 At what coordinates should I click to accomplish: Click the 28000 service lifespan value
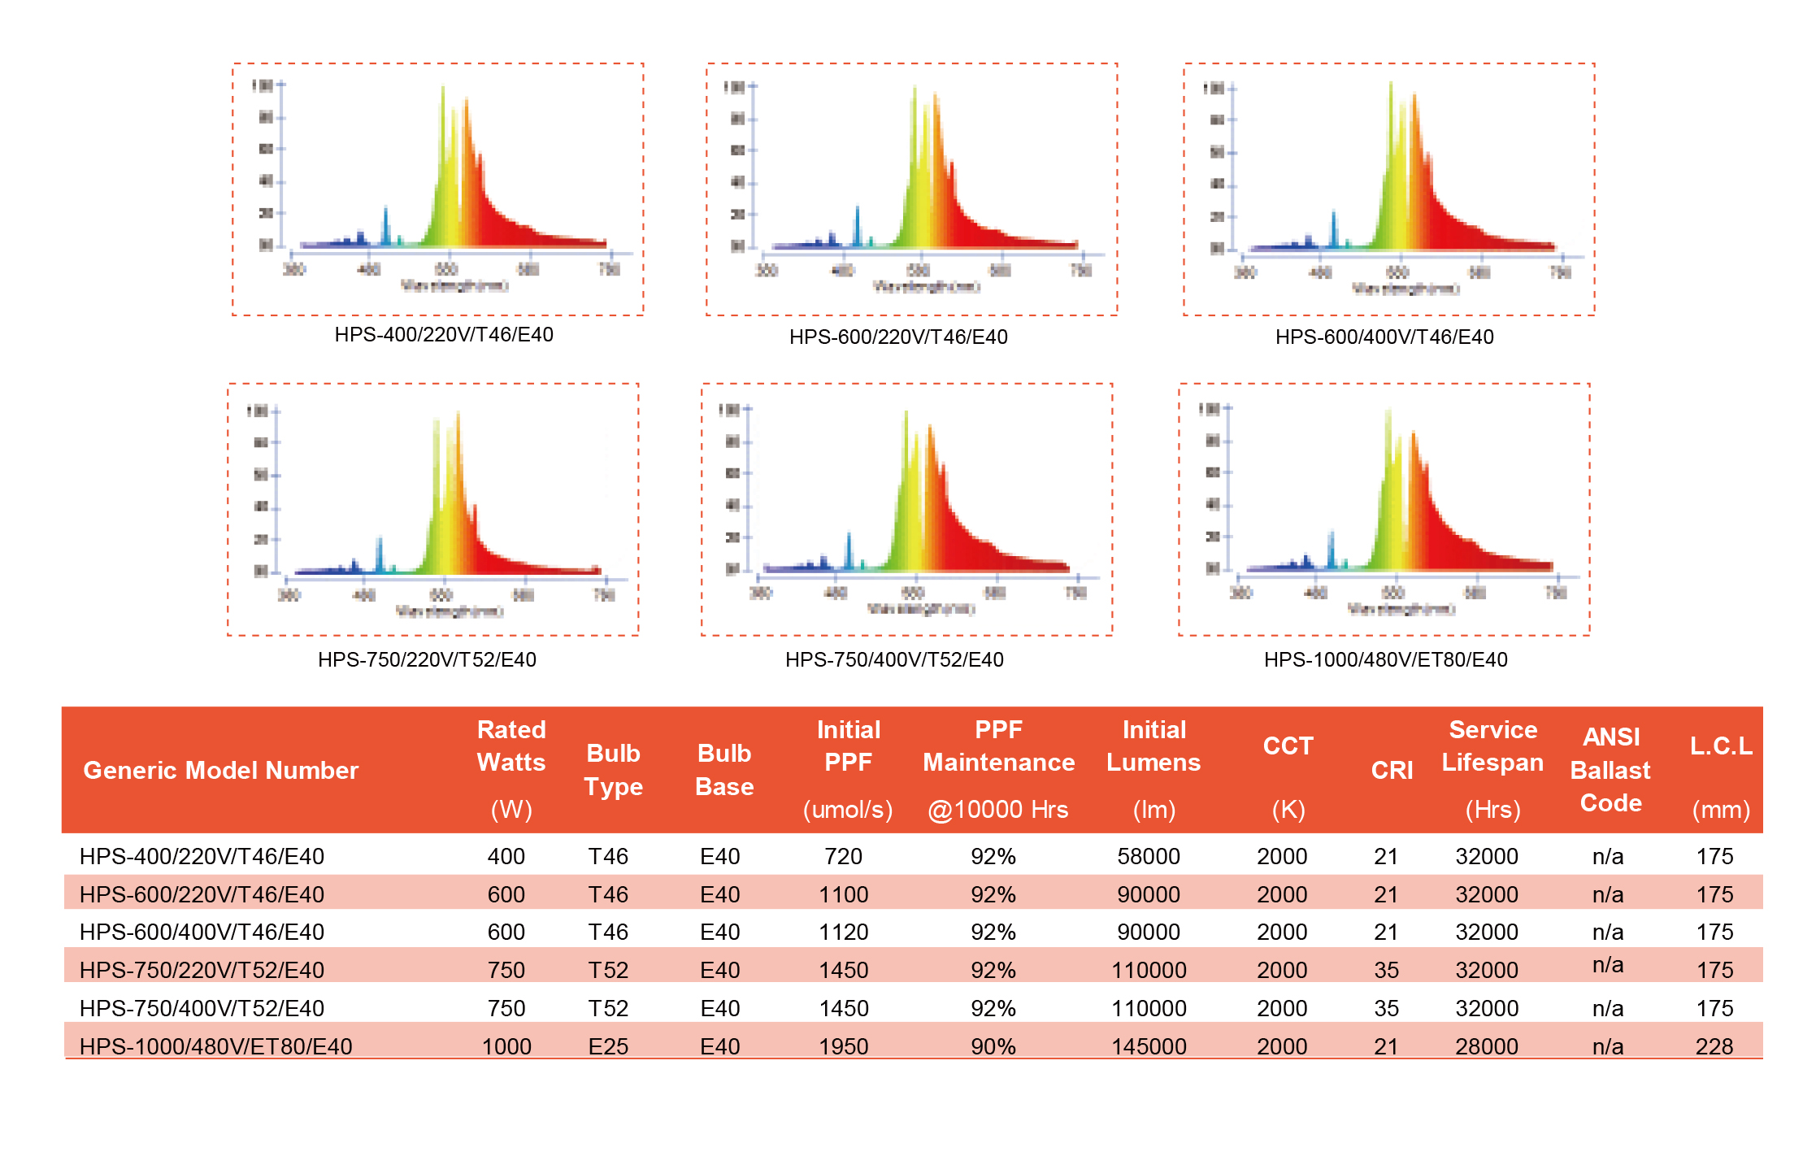tap(1486, 1046)
